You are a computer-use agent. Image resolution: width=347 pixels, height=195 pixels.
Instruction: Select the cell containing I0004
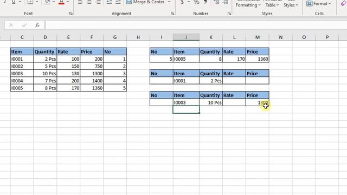point(22,81)
